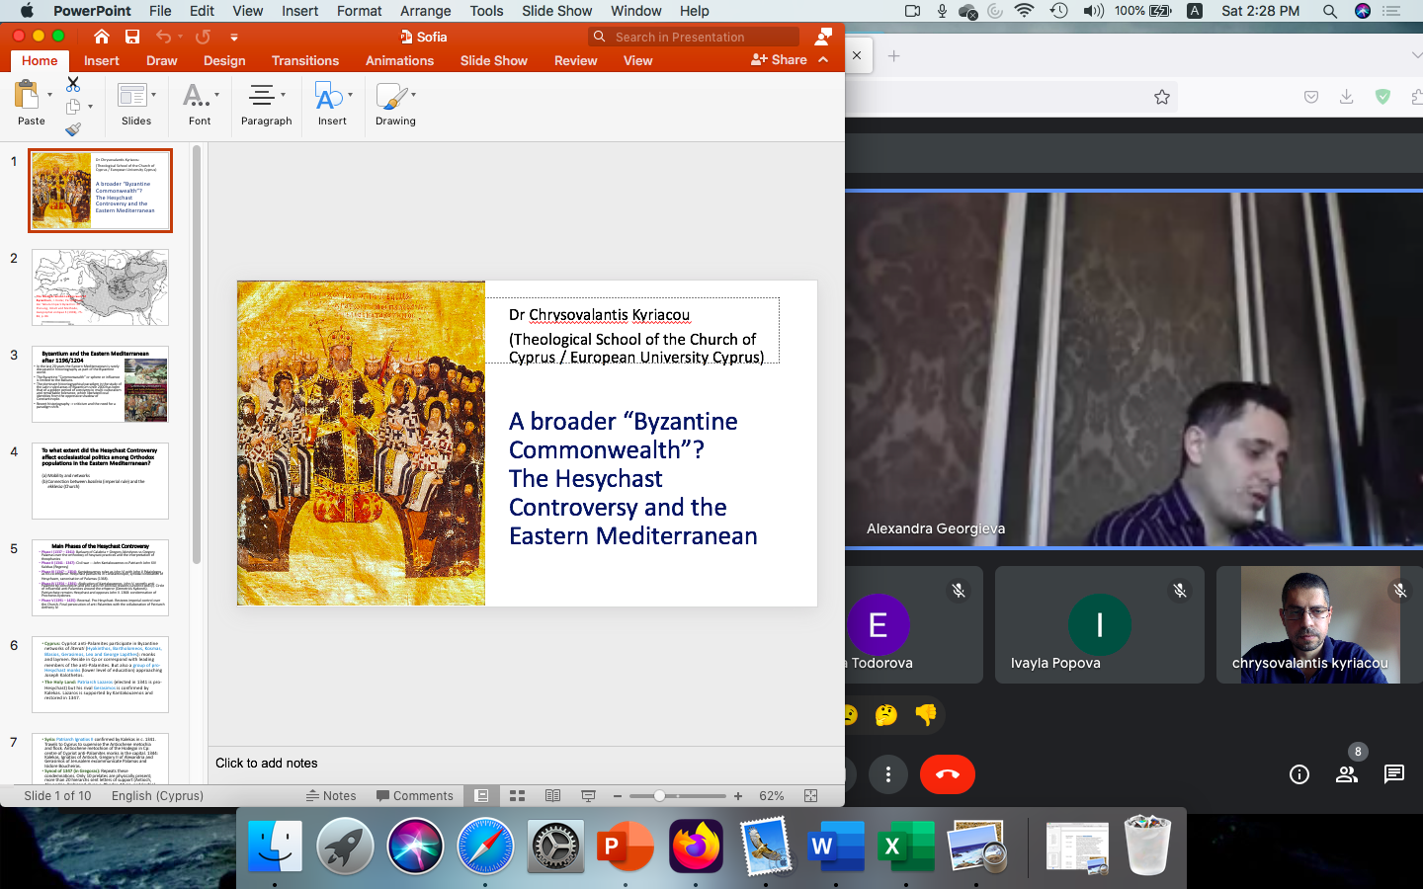Switch to the Slide Show ribbon tab
The width and height of the screenshot is (1423, 889).
(494, 60)
